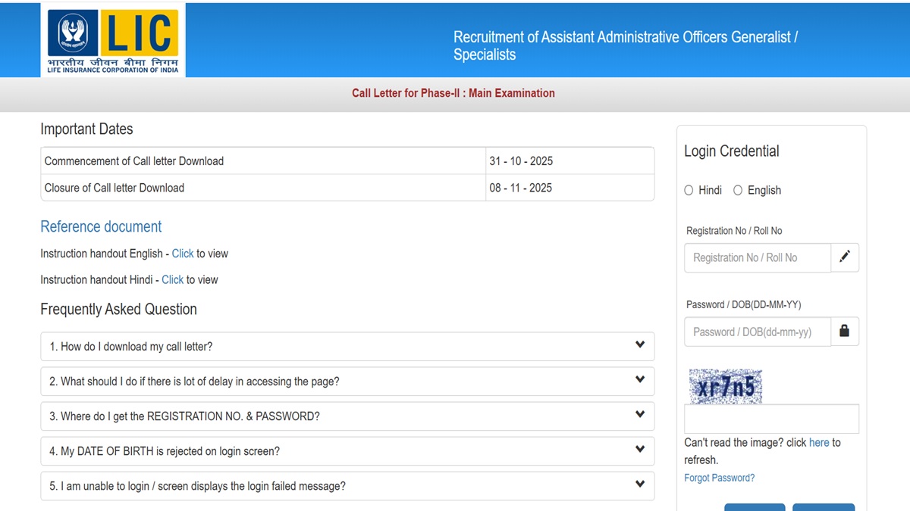This screenshot has width=910, height=511.
Task: Click the pencil edit icon beside Registration field
Action: pos(845,257)
